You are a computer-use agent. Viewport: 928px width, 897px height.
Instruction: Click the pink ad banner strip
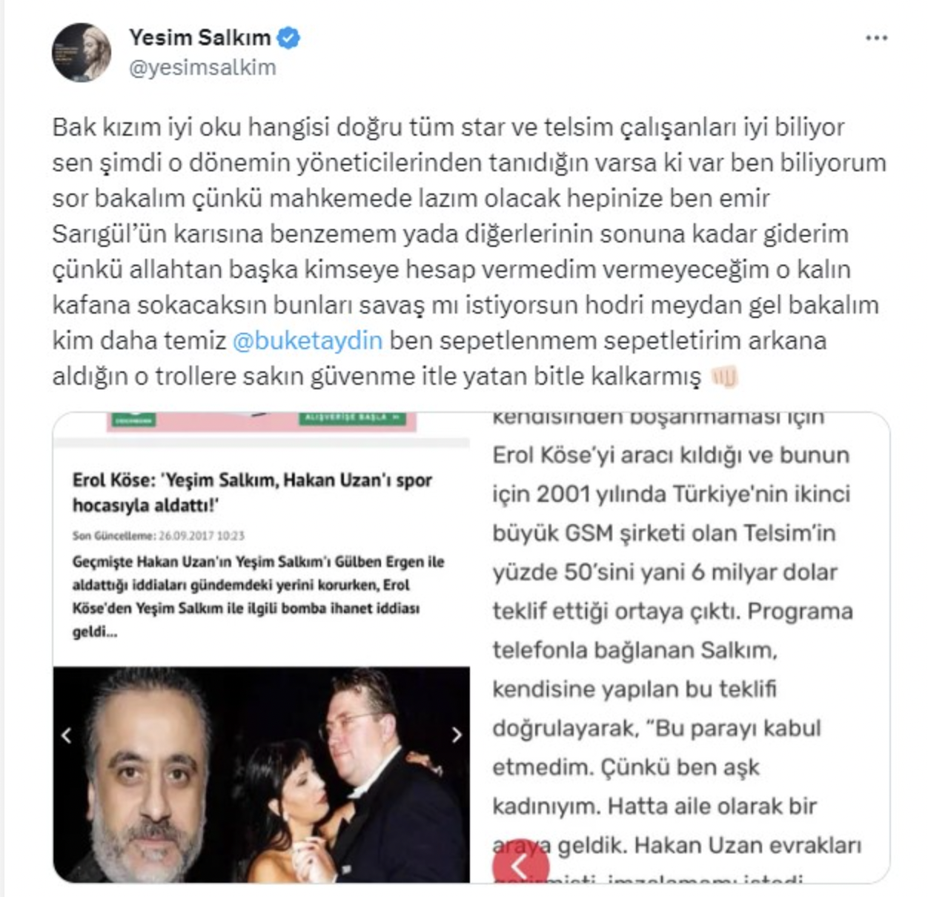coord(262,421)
